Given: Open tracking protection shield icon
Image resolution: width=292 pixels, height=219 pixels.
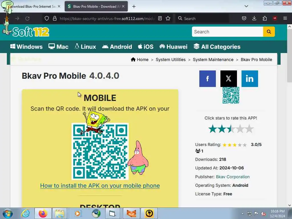Looking at the screenshot, I should coord(47,19).
